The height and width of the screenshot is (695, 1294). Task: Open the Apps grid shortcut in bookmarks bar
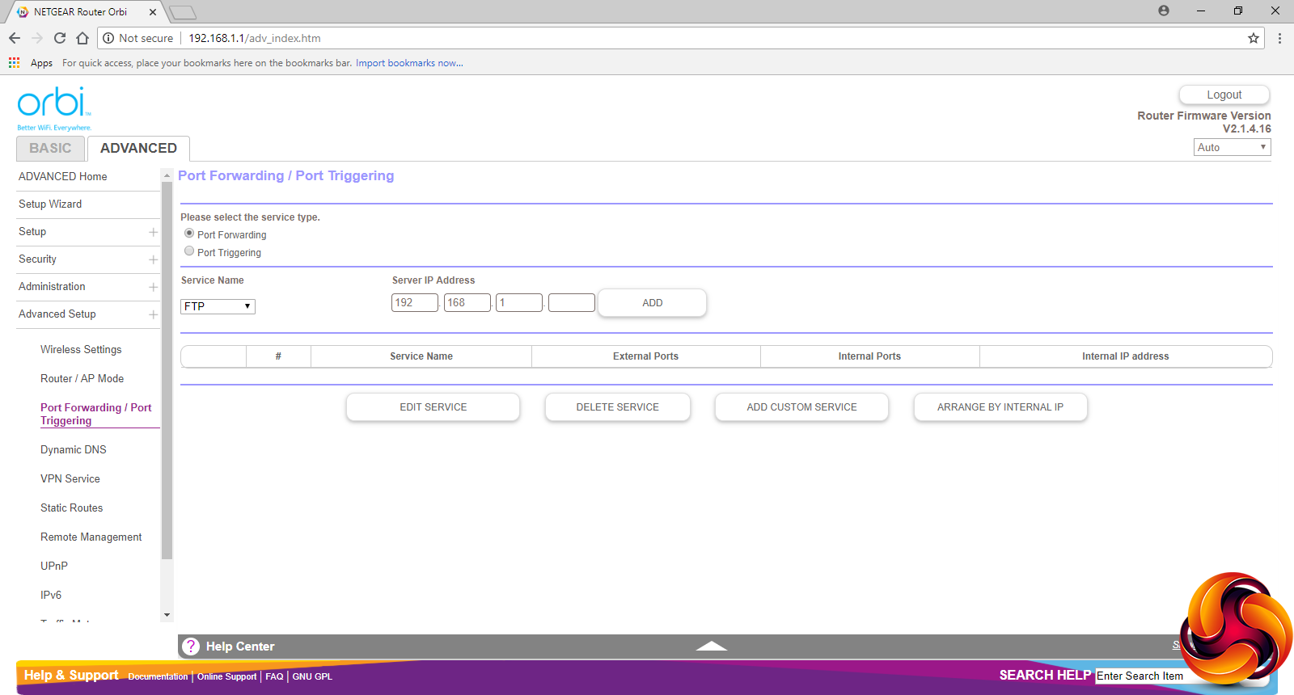click(15, 63)
